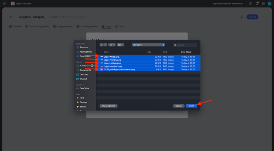Switch to the Image guidelines tab
This screenshot has height=151, width=274.
63,27
